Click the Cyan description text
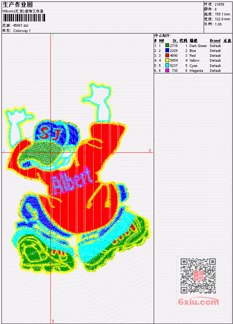The image size is (233, 324). (194, 66)
